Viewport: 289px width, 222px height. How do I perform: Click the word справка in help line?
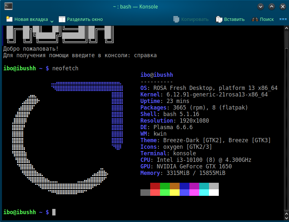(x=145, y=55)
